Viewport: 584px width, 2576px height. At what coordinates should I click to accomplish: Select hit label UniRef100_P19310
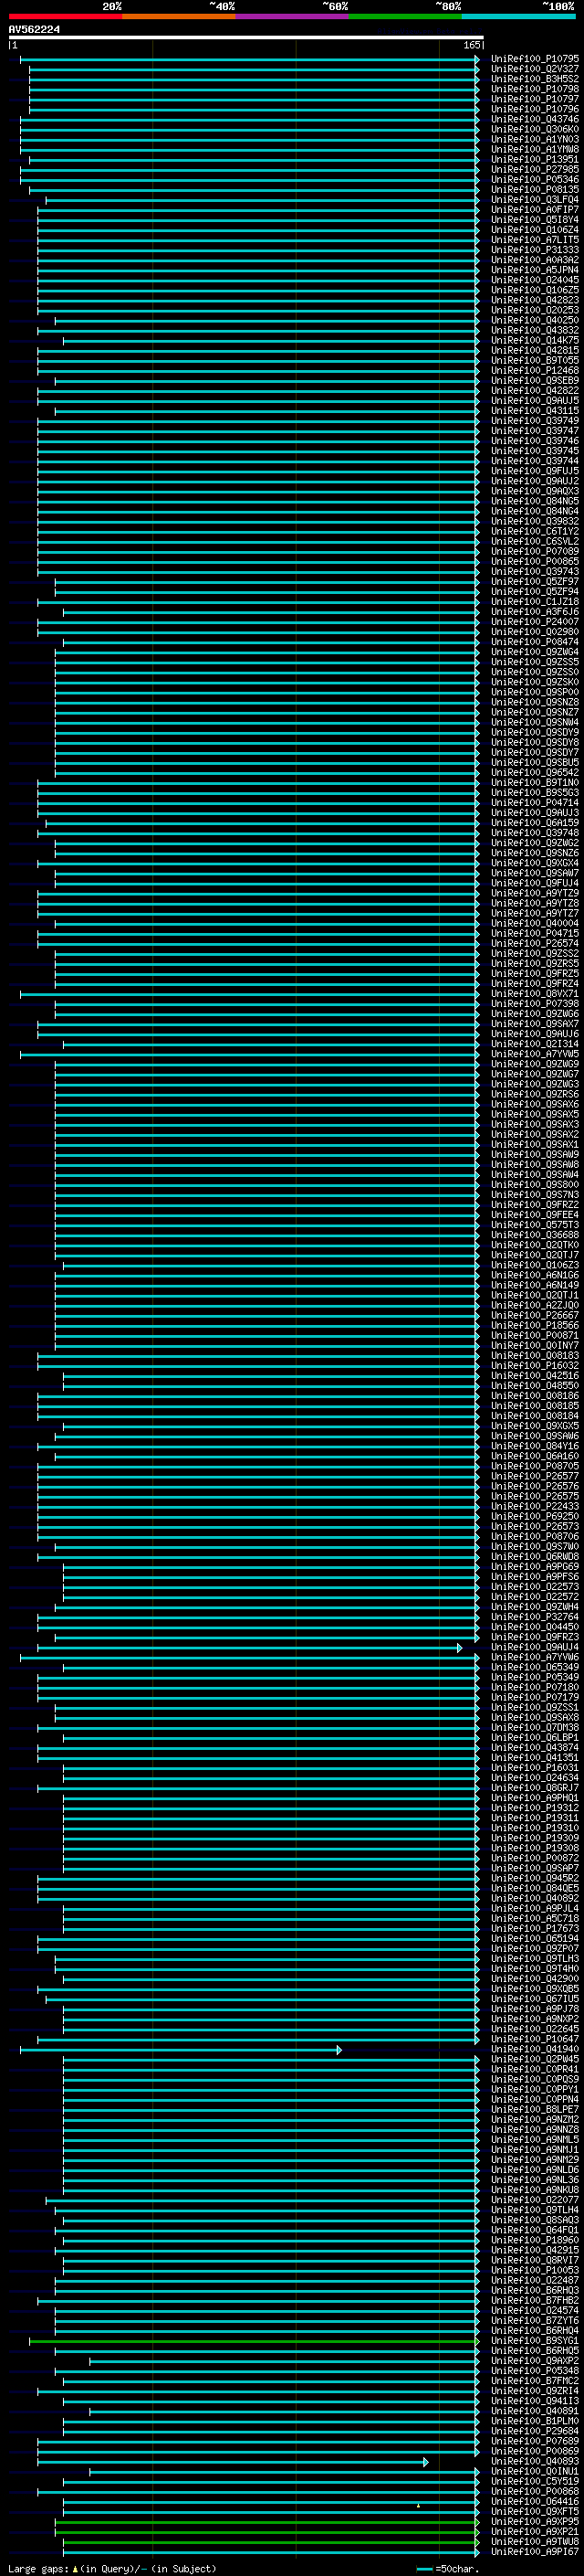click(534, 1827)
